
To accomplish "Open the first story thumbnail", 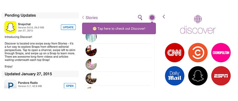I will pyautogui.click(x=91, y=38).
